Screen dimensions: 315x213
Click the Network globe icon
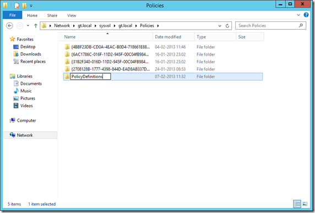13,135
